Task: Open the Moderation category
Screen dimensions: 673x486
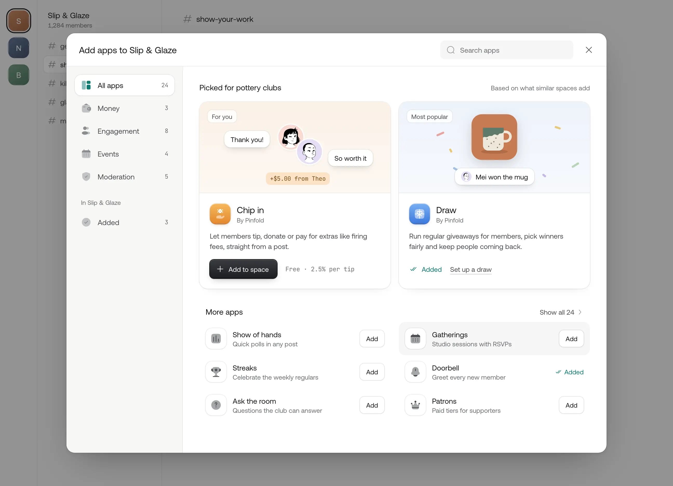Action: (x=125, y=177)
